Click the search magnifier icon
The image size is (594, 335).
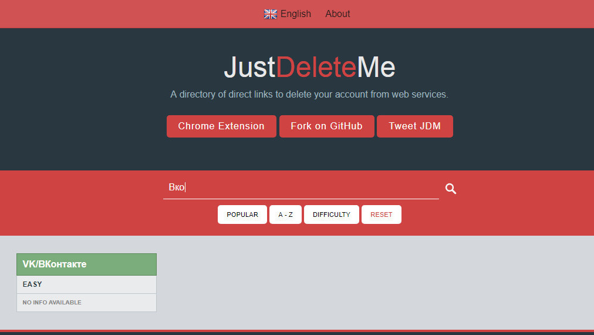(x=450, y=189)
